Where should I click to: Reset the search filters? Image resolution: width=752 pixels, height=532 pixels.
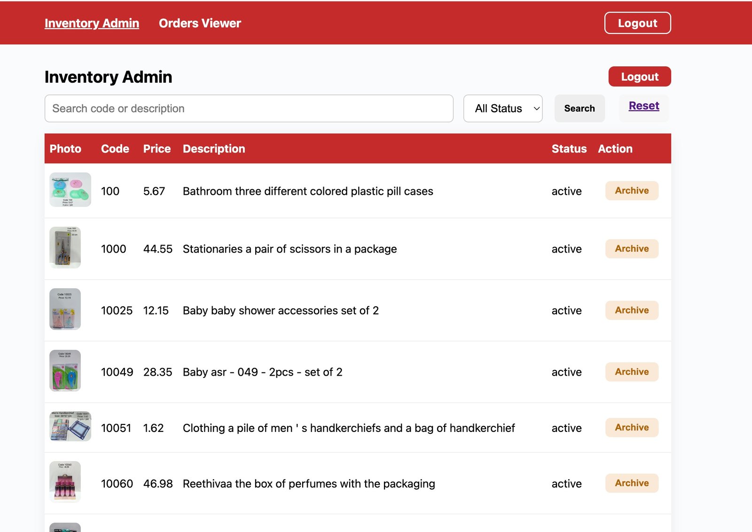pos(643,106)
